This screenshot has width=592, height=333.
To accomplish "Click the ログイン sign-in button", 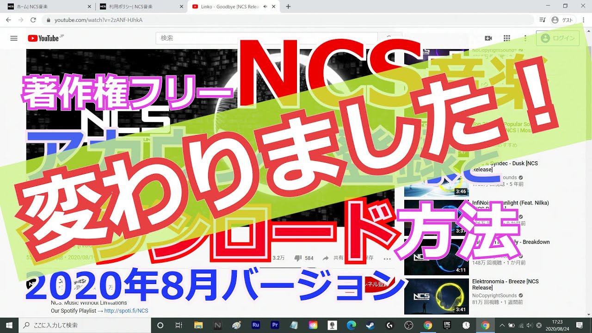I will pos(558,38).
